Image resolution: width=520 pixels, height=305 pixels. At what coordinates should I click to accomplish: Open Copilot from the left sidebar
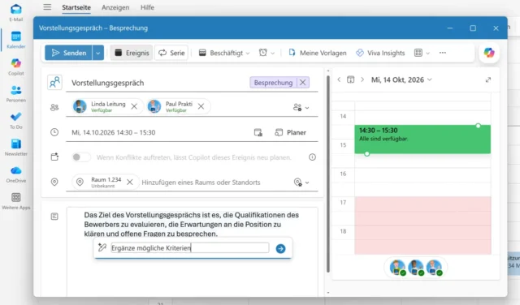point(16,67)
